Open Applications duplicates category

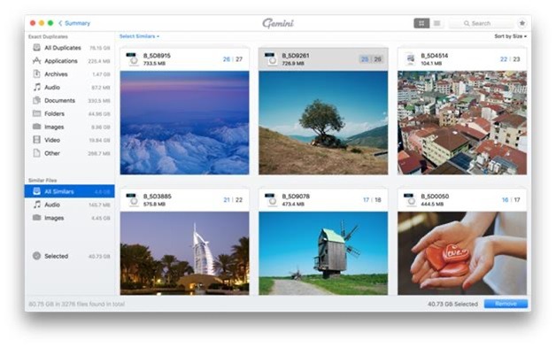70,61
